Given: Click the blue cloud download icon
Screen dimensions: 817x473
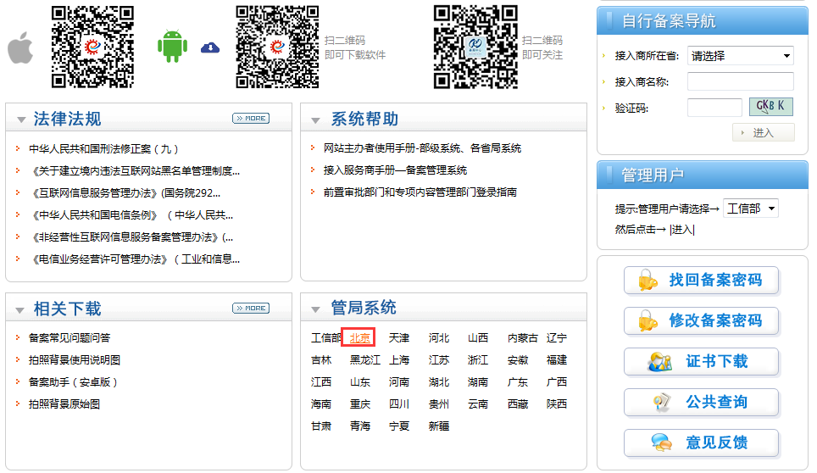Looking at the screenshot, I should (209, 47).
